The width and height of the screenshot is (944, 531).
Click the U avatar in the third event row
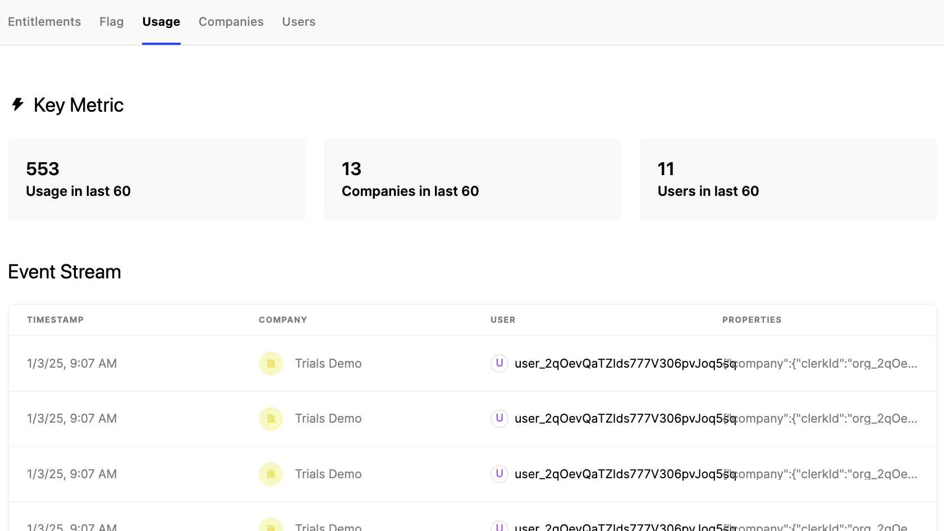tap(499, 474)
